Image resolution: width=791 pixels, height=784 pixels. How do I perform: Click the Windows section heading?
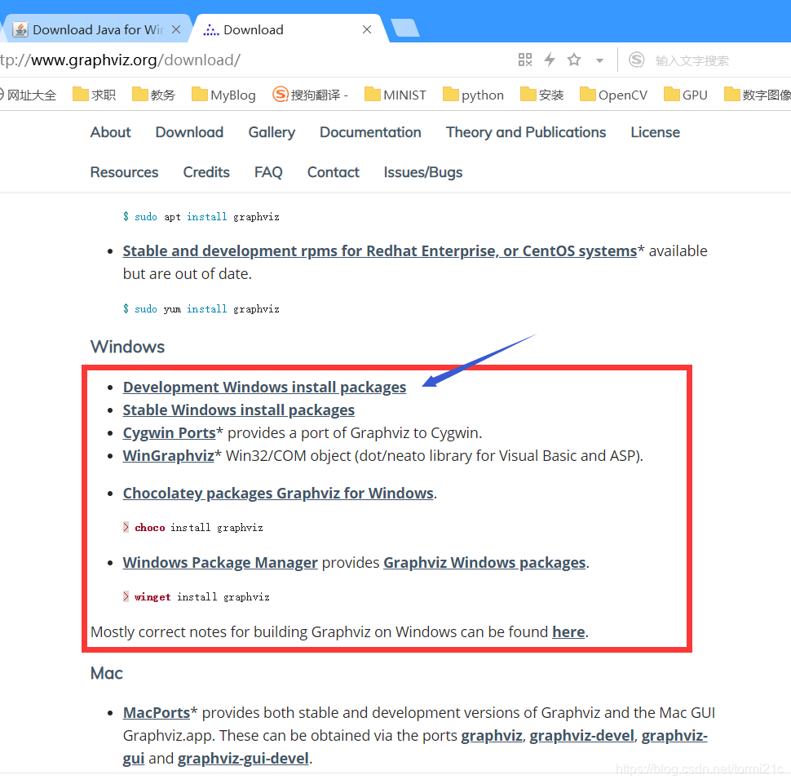[x=127, y=347]
